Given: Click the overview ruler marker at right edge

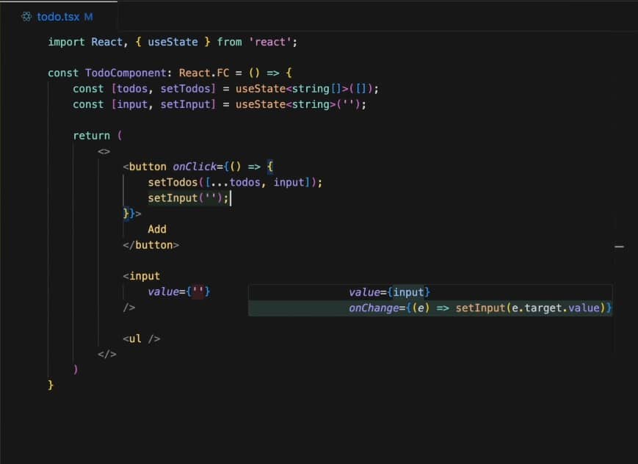Looking at the screenshot, I should point(618,247).
